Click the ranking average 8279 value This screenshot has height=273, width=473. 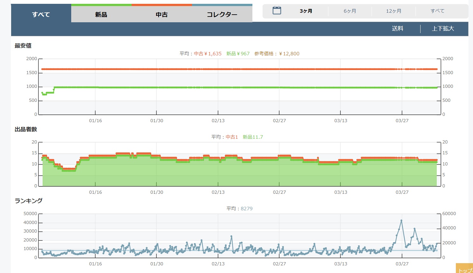(247, 208)
